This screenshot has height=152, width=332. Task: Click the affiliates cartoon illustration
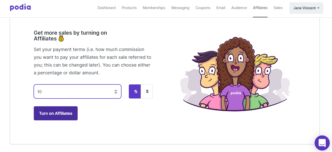(235, 74)
